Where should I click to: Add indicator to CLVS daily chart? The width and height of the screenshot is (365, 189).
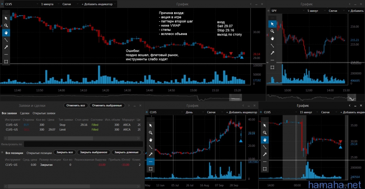(x=241, y=112)
